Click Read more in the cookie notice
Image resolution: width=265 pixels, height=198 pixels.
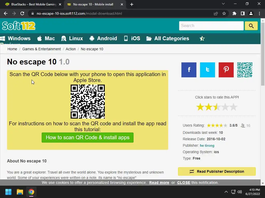(x=159, y=183)
